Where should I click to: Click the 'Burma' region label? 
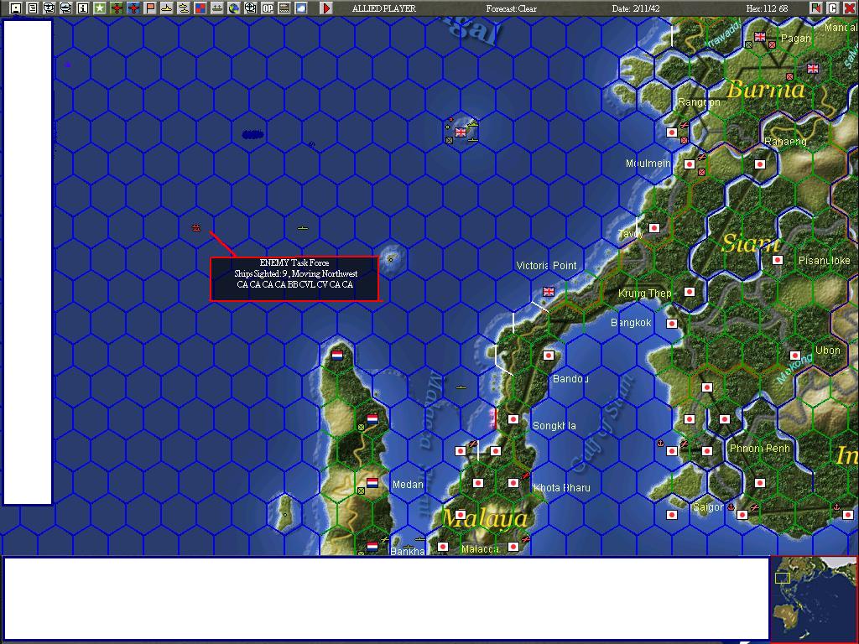point(766,89)
